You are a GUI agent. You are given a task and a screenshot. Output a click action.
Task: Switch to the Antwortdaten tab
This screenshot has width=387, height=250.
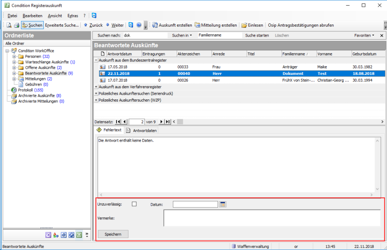click(141, 130)
